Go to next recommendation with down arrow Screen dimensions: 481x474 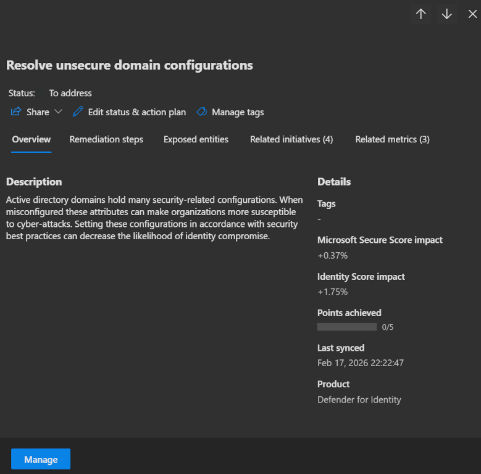coord(447,14)
